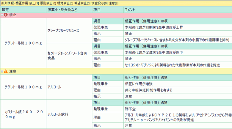This screenshot has width=232, height=129.
Task: Click 禁止 instruction in the St John's wort row
Action: coord(128,59)
